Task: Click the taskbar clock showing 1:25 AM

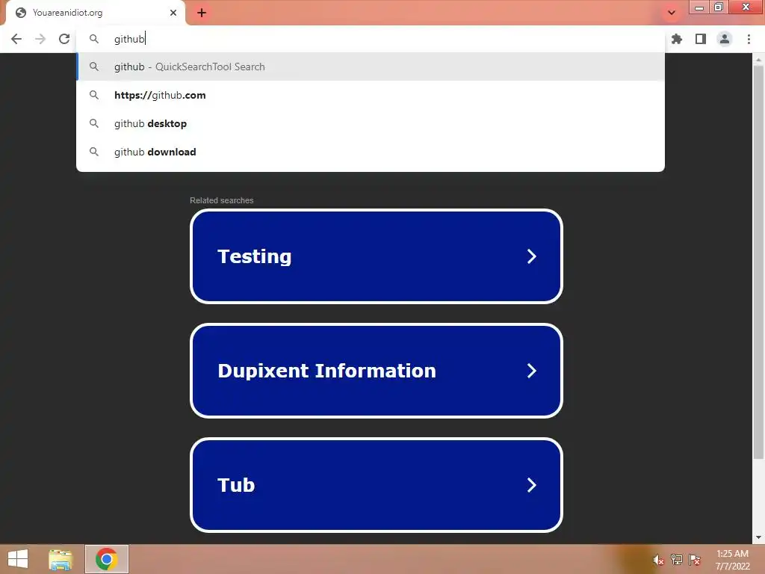Action: tap(732, 560)
